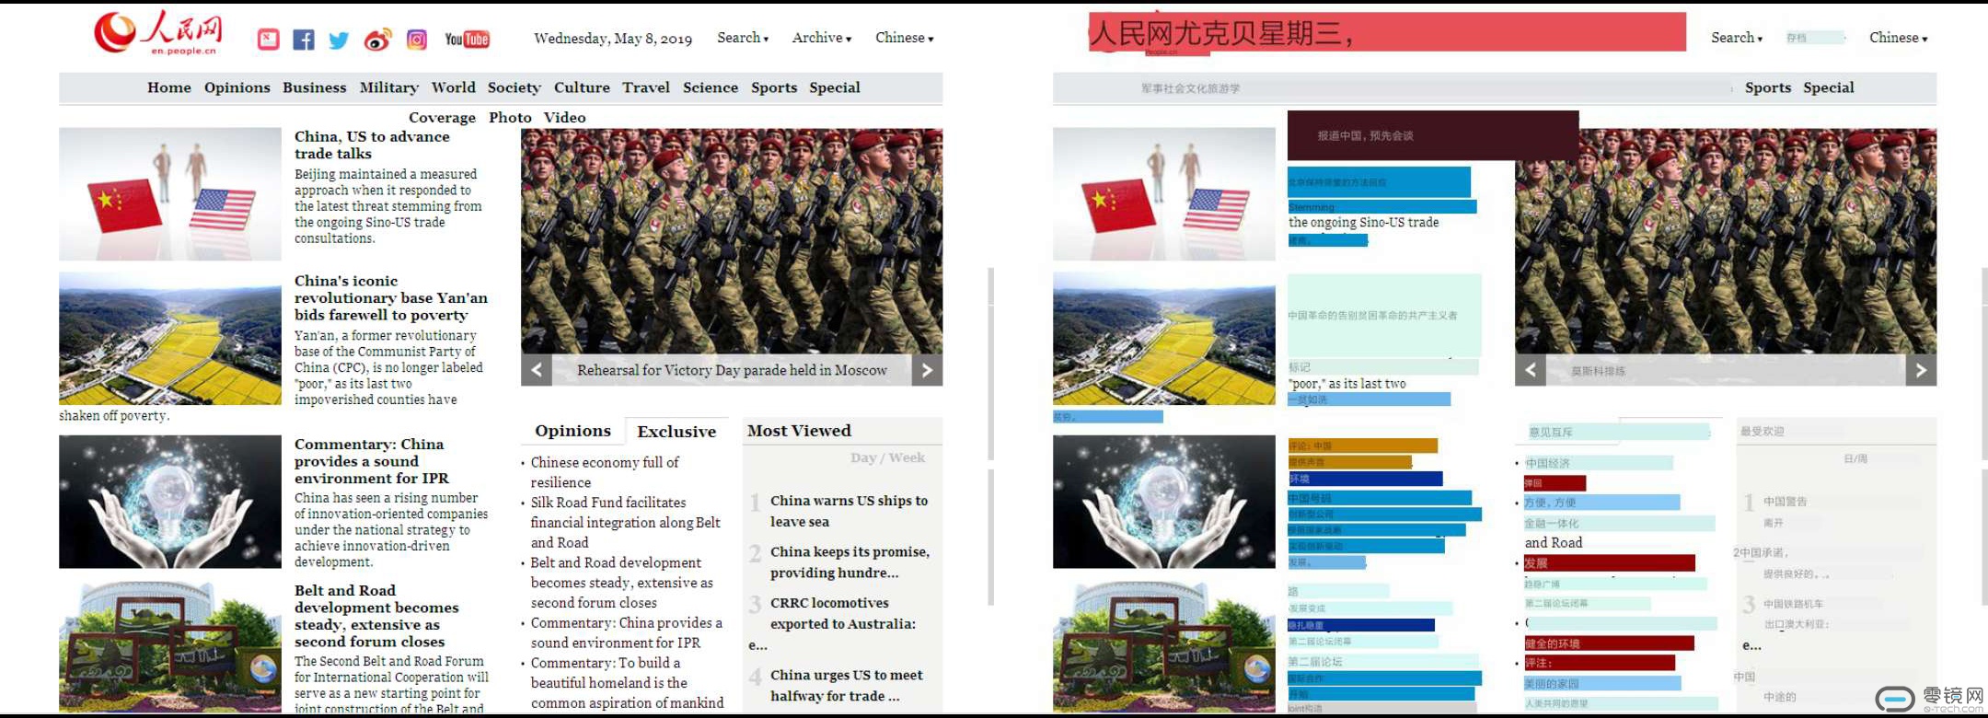Screen dimensions: 1988x718
Task: Click yellow fields landscape thumbnail in left page
Action: (170, 339)
